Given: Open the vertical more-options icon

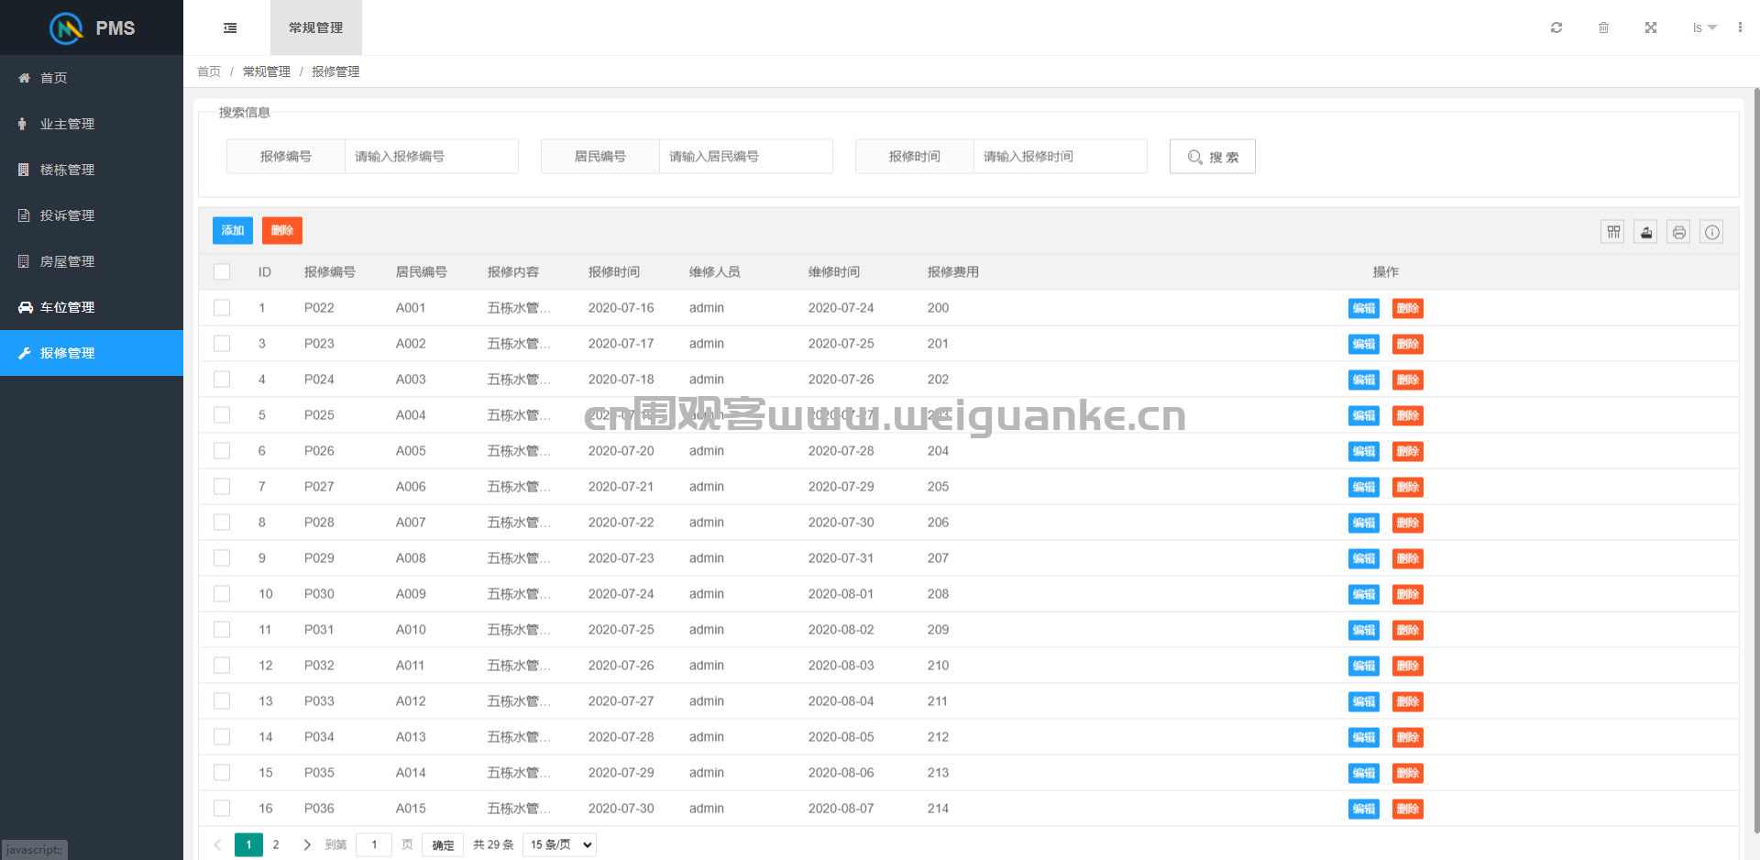Looking at the screenshot, I should point(1740,28).
